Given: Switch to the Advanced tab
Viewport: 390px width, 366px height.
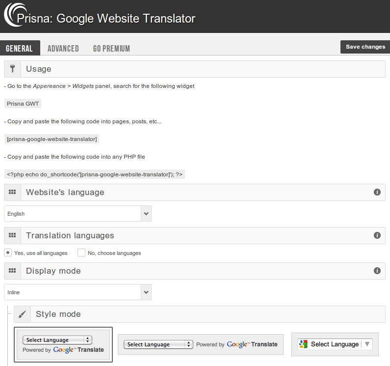Looking at the screenshot, I should (x=63, y=48).
